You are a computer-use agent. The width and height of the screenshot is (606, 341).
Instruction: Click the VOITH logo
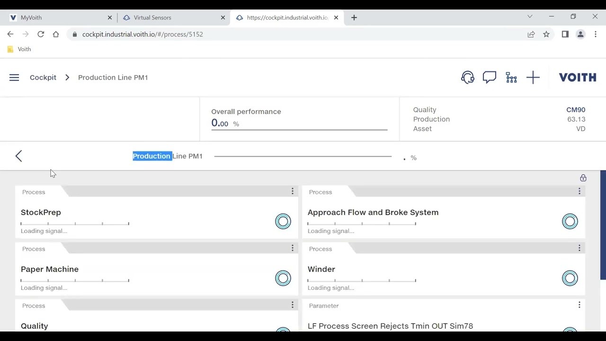578,77
